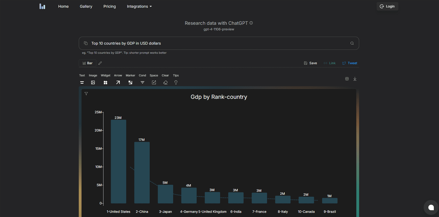Image resolution: width=439 pixels, height=217 pixels.
Task: Show Tips using the lightbulb icon
Action: [176, 83]
